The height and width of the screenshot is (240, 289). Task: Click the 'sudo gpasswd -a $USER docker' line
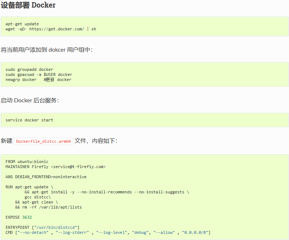click(39, 74)
